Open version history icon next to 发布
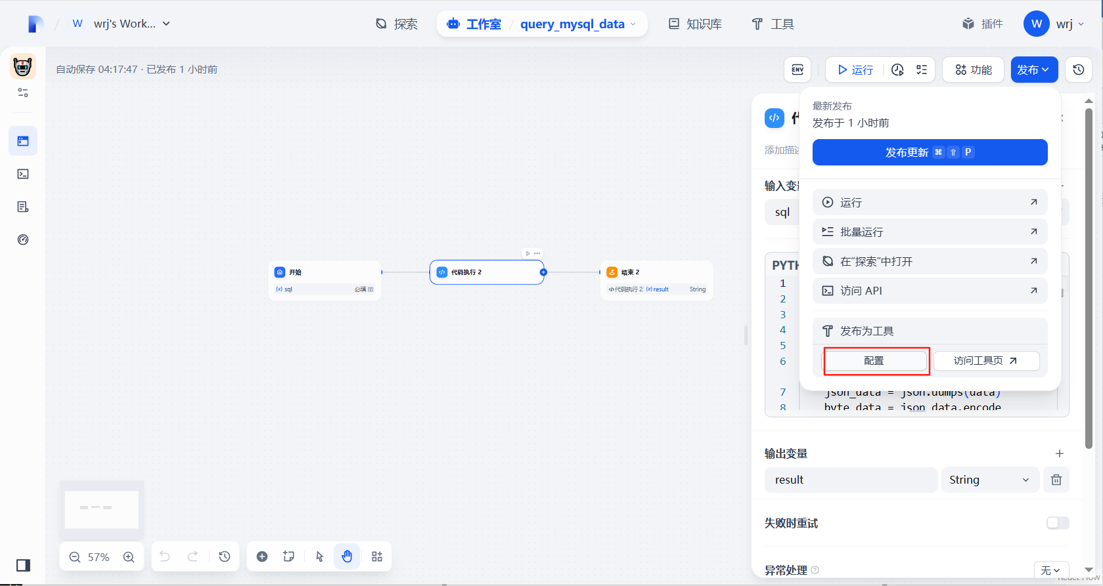 click(x=1079, y=70)
